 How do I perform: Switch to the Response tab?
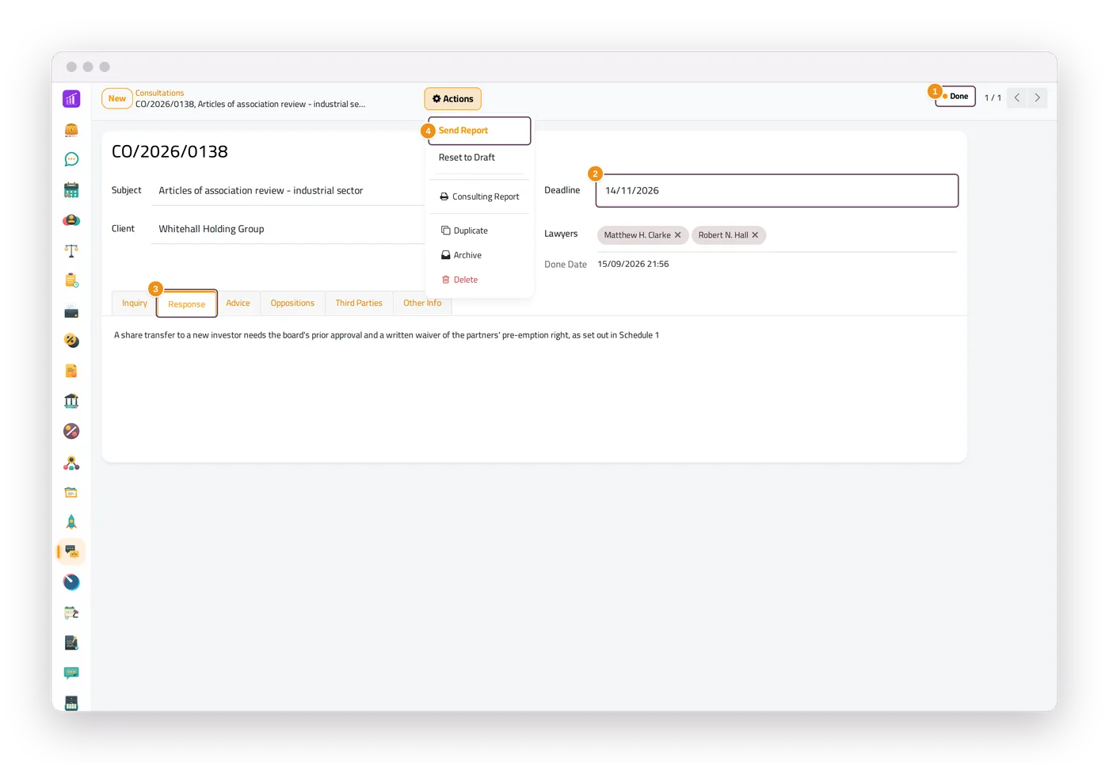pyautogui.click(x=187, y=304)
